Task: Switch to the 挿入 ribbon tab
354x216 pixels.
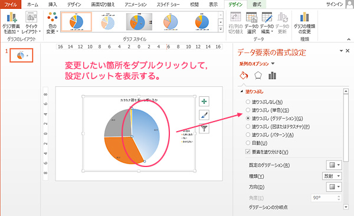Action: tap(53, 4)
